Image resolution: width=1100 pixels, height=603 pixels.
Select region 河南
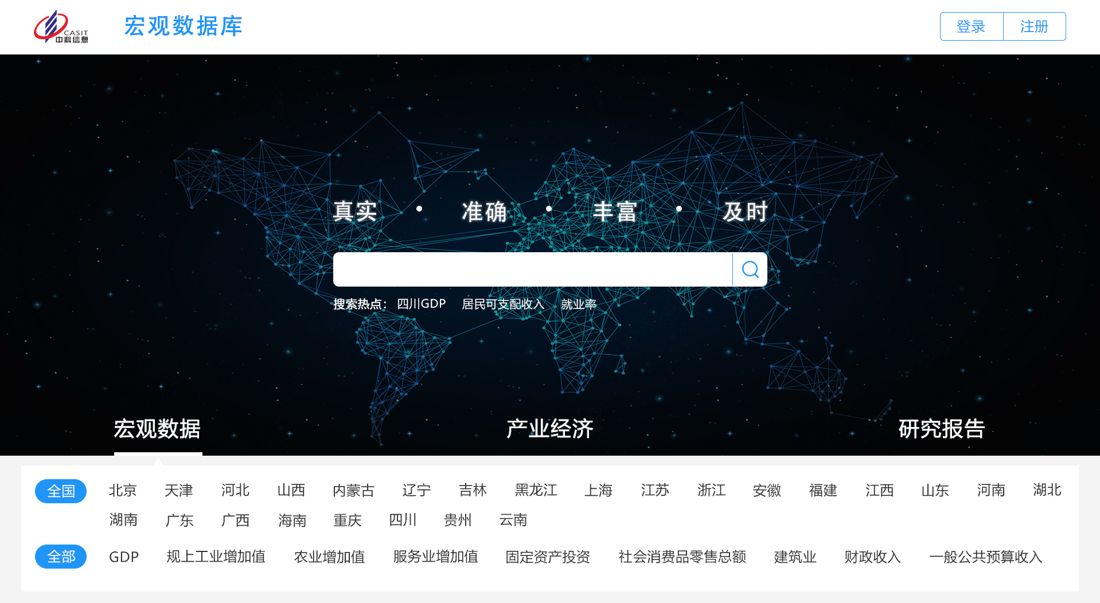tap(991, 491)
